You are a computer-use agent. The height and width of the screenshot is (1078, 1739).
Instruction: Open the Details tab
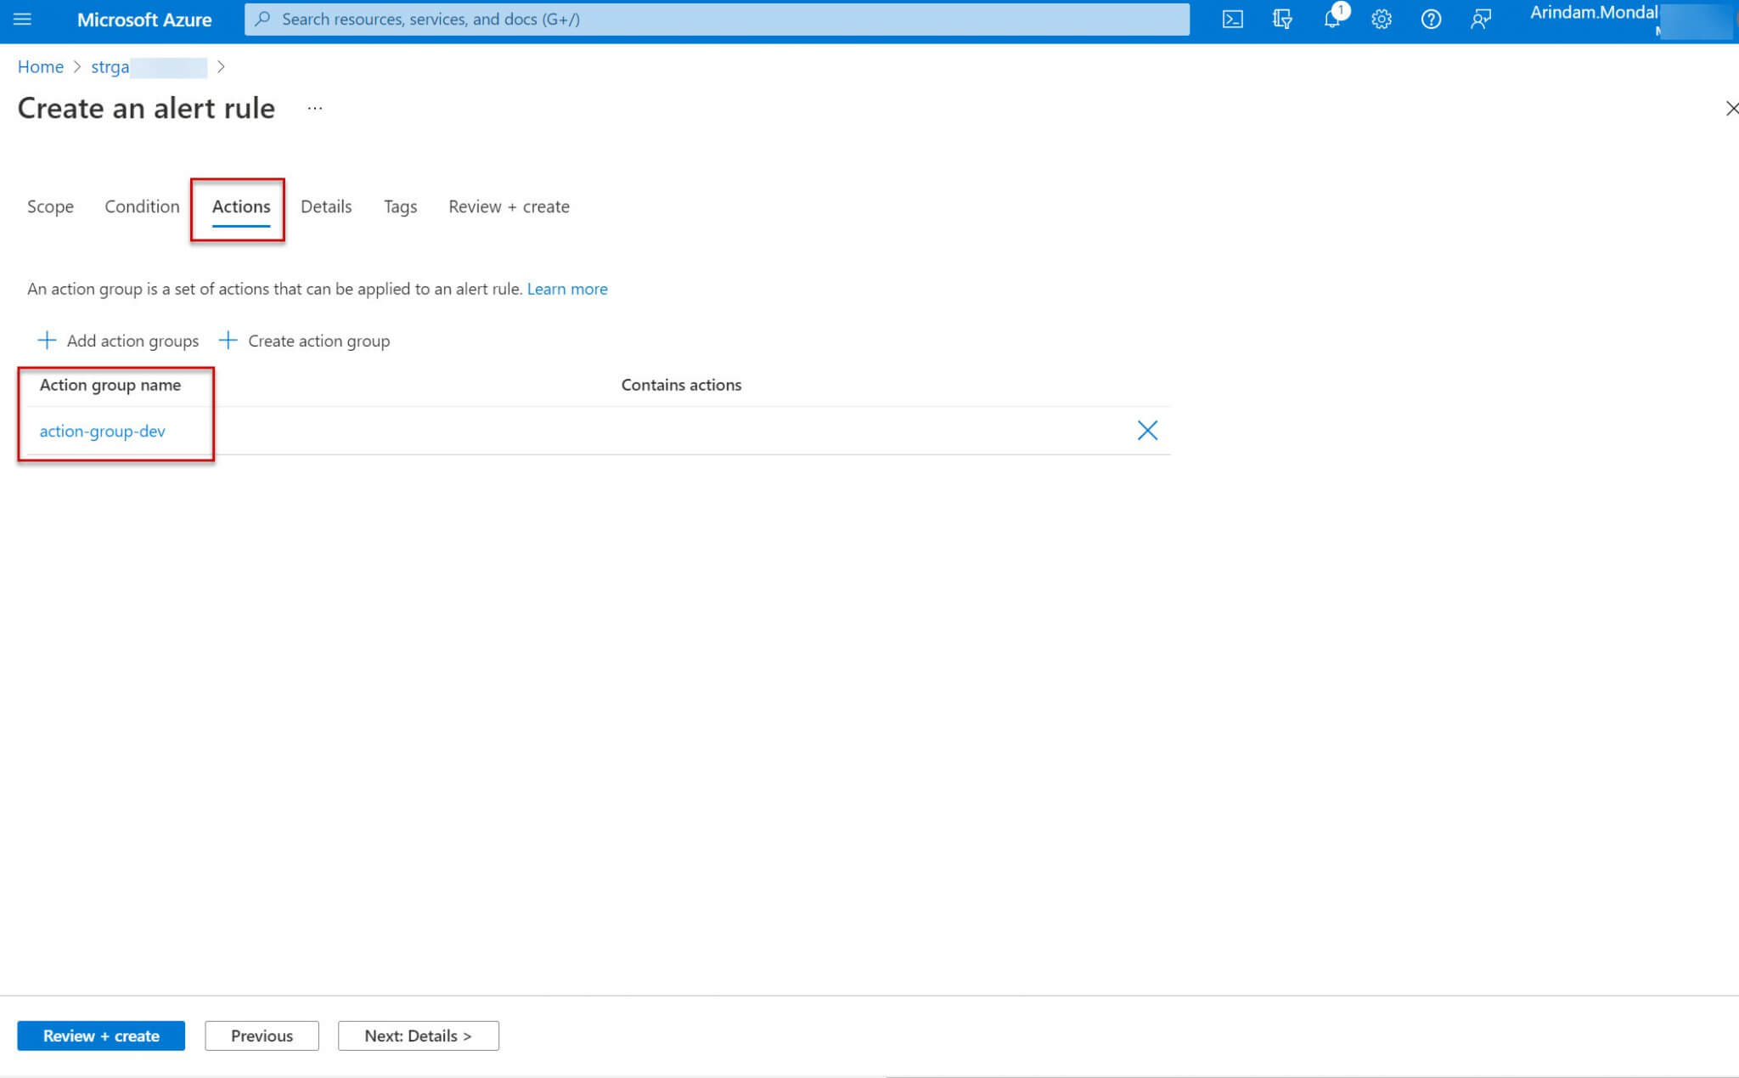click(x=326, y=206)
